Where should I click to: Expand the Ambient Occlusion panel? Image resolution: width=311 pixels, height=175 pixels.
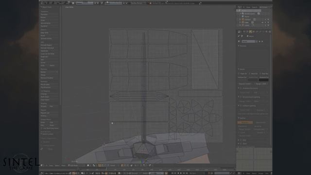239,88
